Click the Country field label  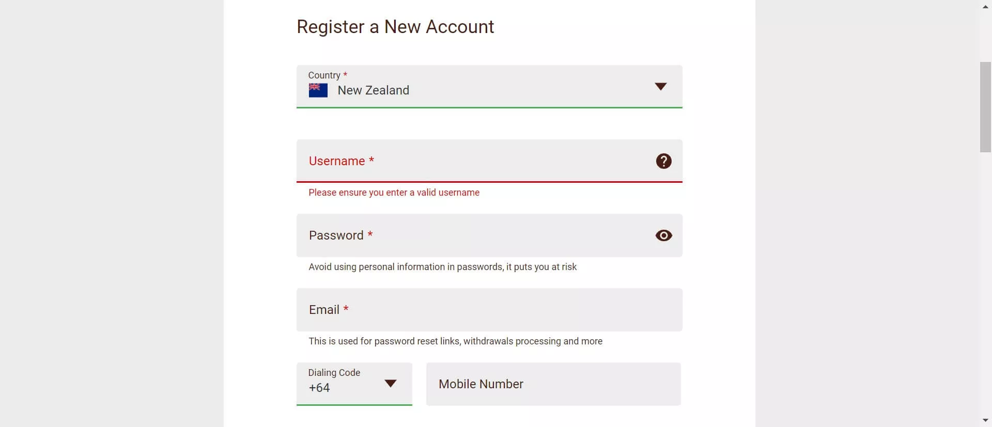click(324, 75)
